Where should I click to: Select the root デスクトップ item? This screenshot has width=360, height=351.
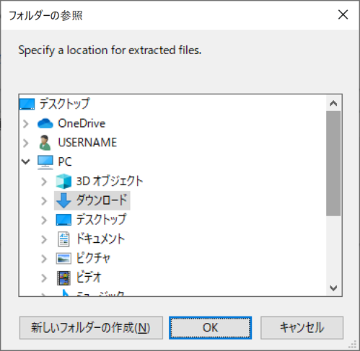(x=64, y=104)
